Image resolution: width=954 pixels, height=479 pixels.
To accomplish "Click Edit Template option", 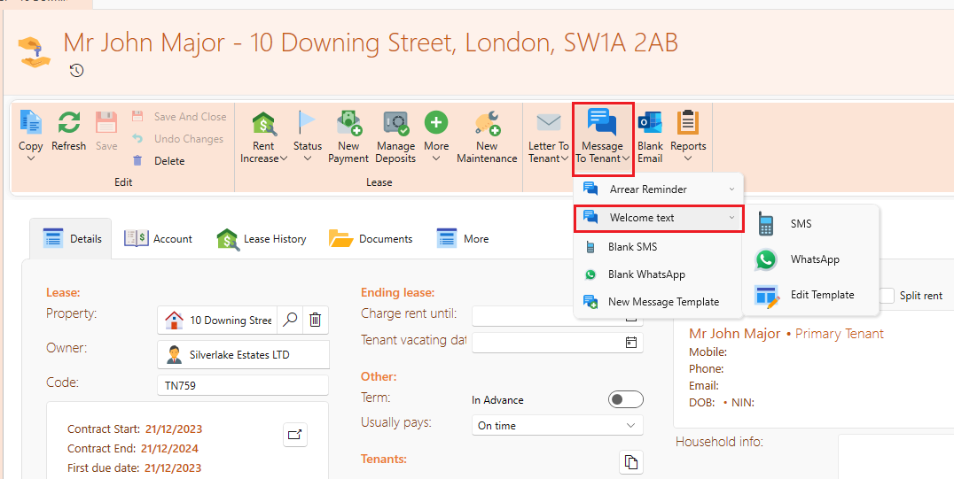I will (x=809, y=295).
